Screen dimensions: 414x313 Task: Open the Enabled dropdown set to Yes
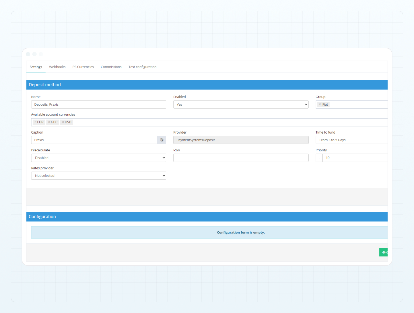pos(241,105)
